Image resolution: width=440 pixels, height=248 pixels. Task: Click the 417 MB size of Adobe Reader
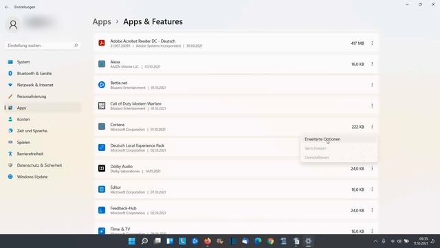point(357,43)
